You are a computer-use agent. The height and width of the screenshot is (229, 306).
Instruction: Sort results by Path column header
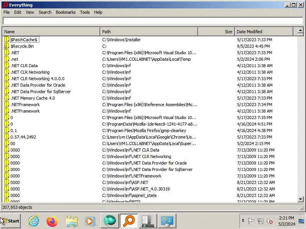(x=149, y=32)
